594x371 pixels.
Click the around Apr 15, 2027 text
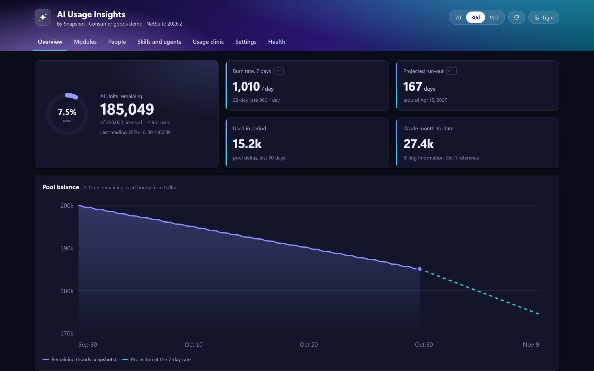(x=425, y=100)
